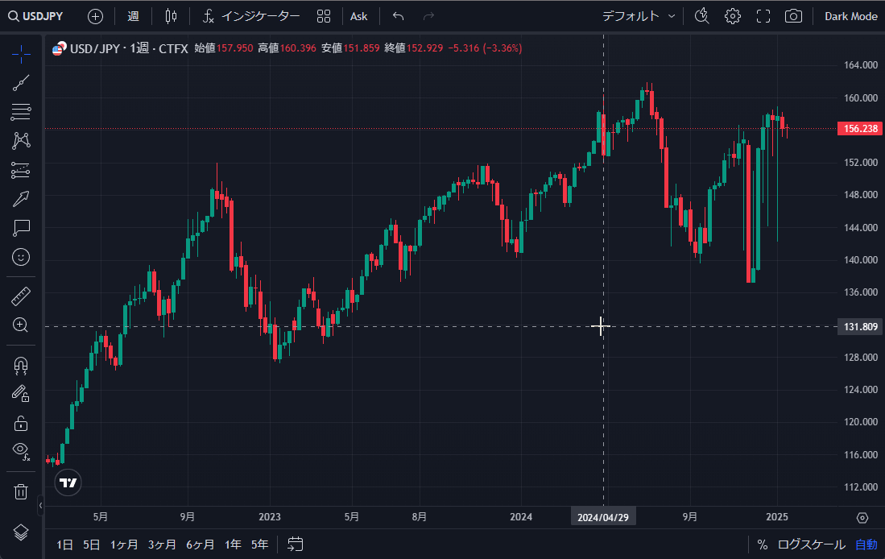This screenshot has width=885, height=559.
Task: Open the go to date calendar
Action: (x=296, y=545)
